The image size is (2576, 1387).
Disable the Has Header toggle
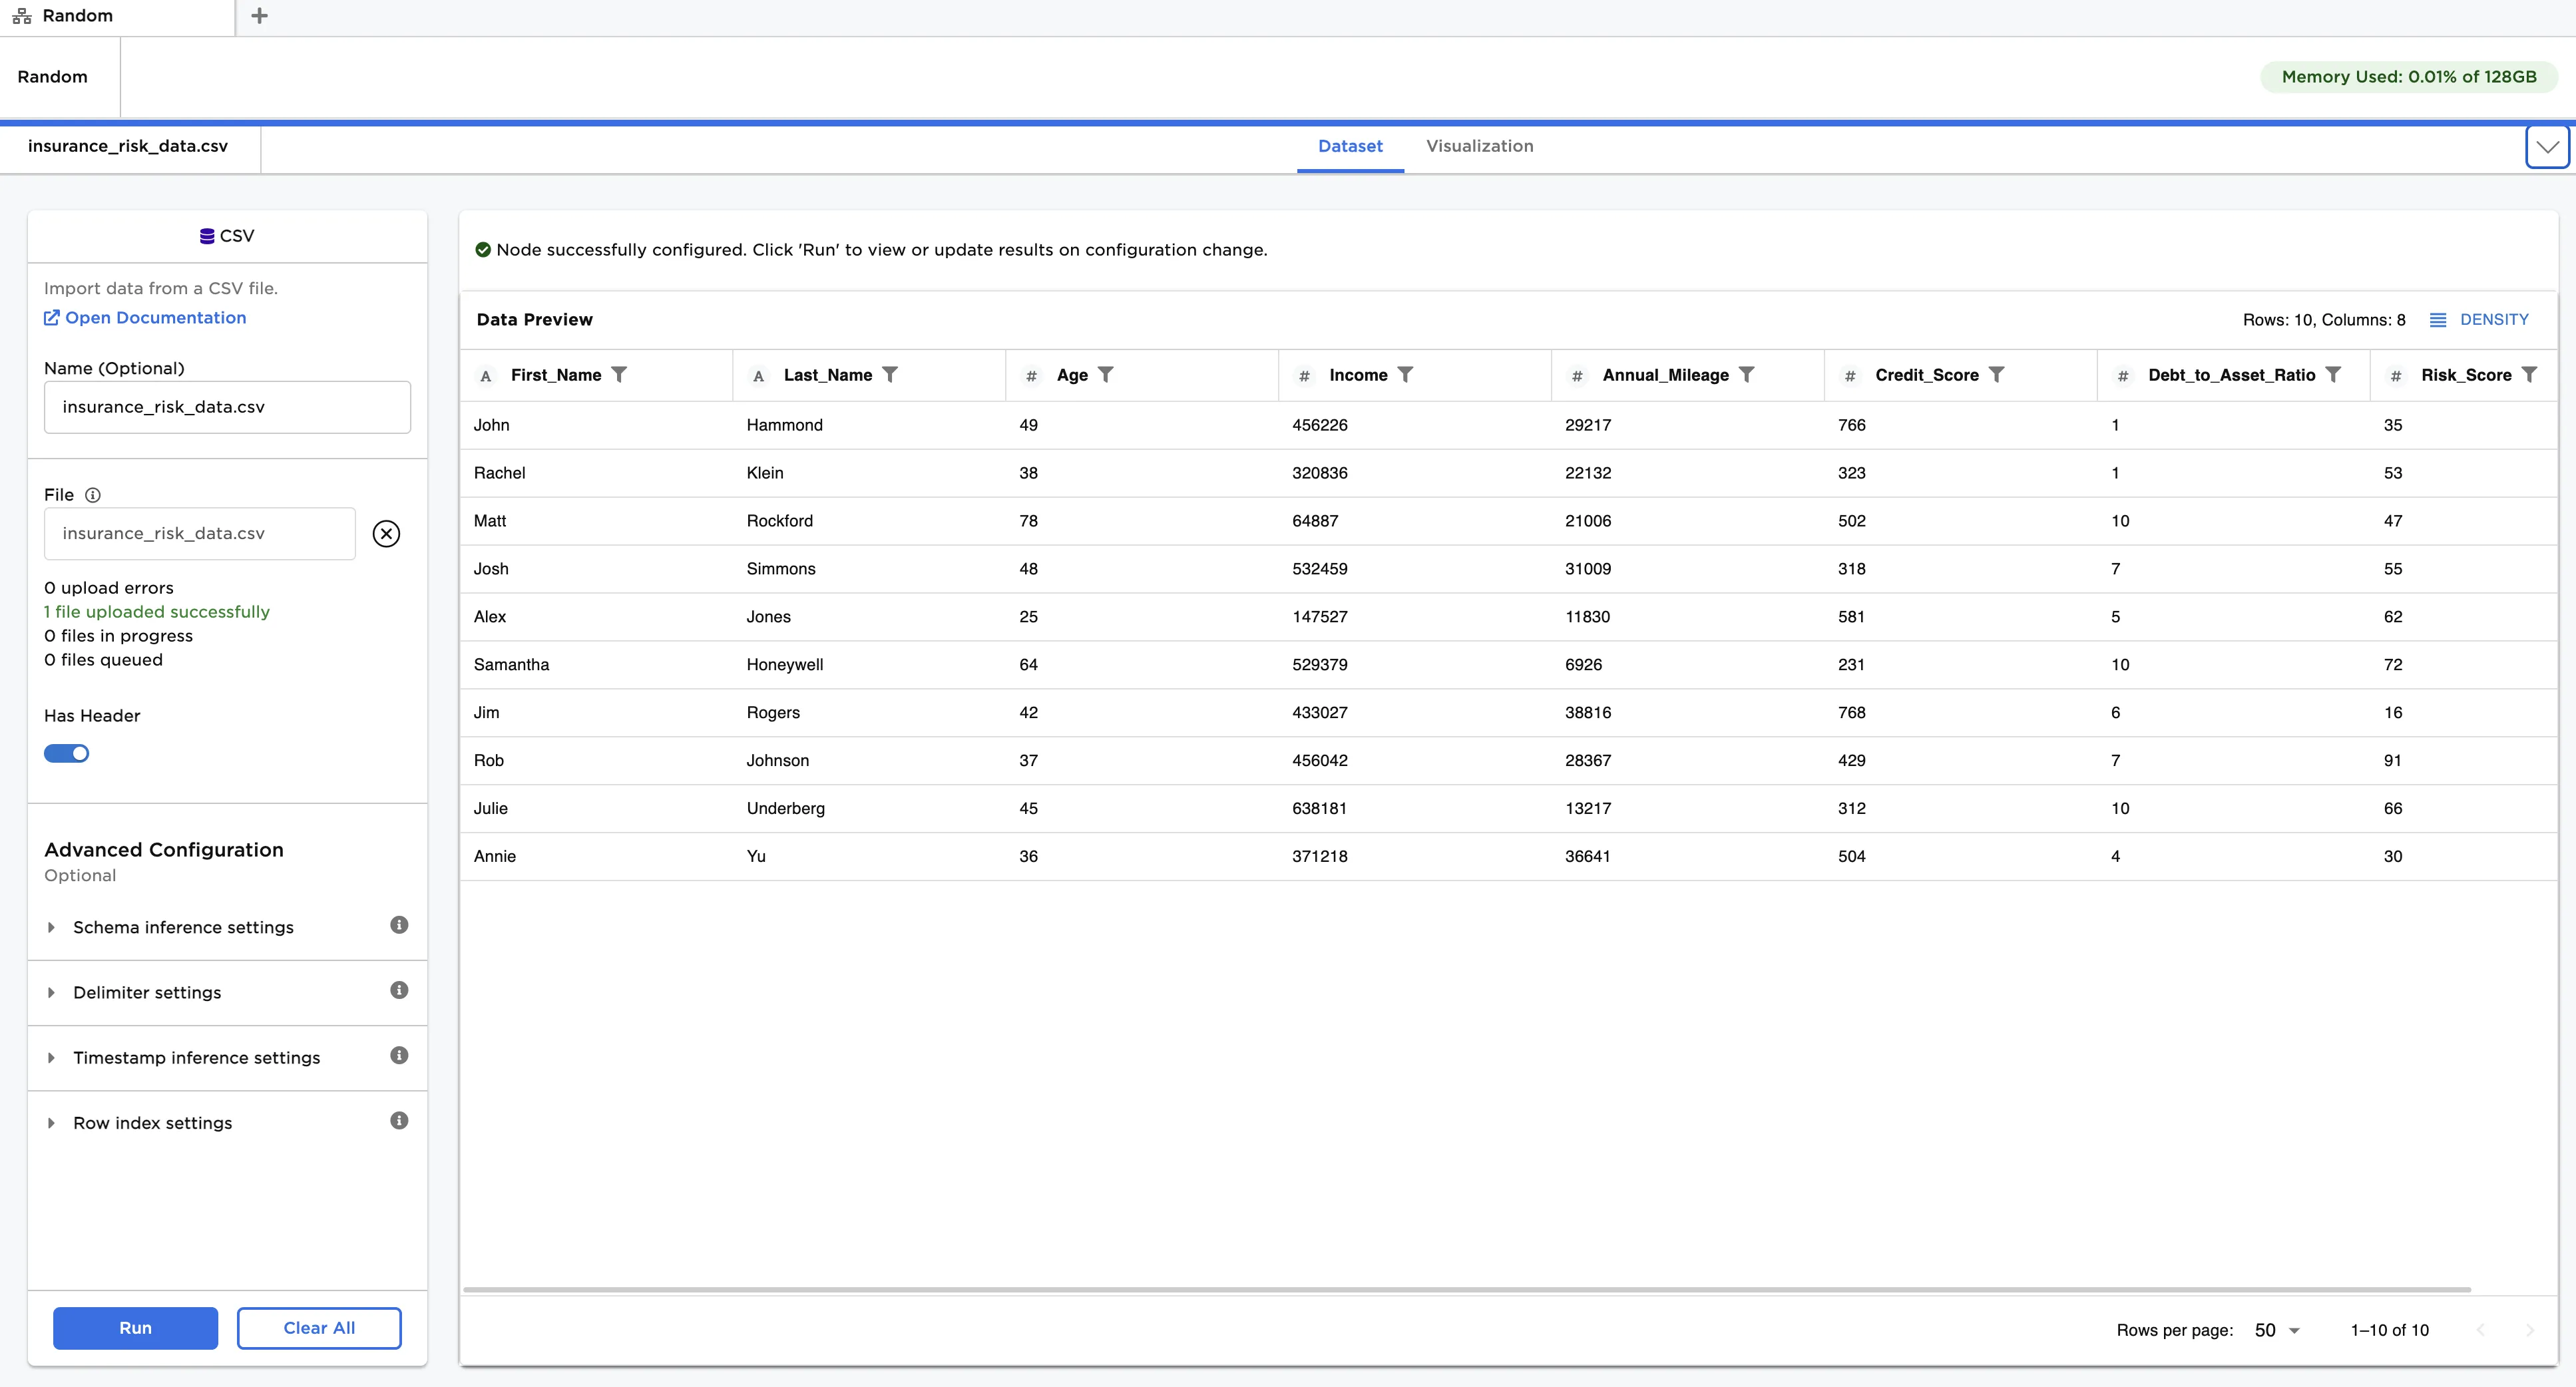coord(66,753)
